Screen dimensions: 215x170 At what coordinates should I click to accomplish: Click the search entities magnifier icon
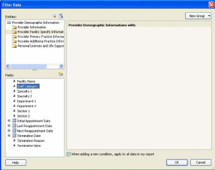point(54,16)
